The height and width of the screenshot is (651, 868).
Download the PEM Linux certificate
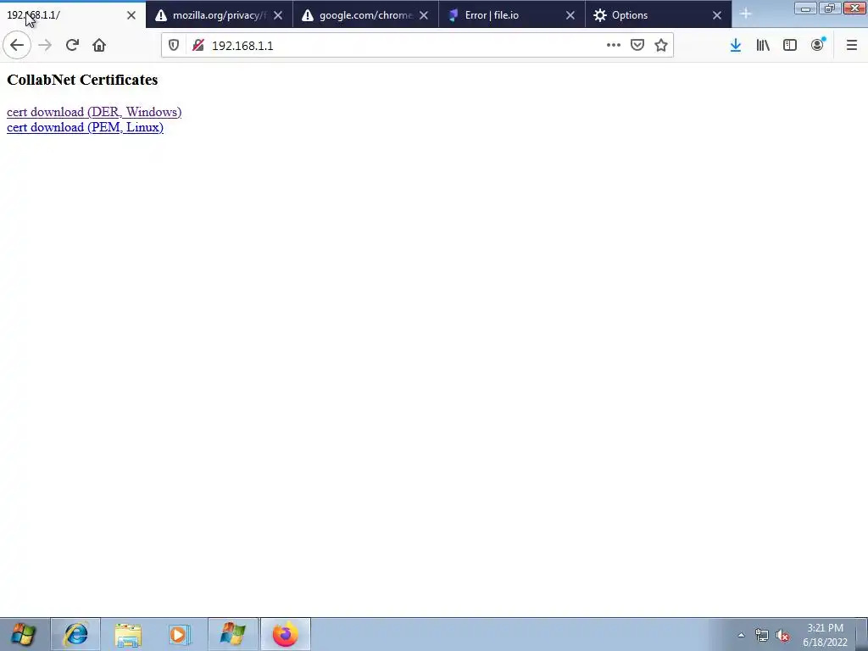tap(86, 127)
